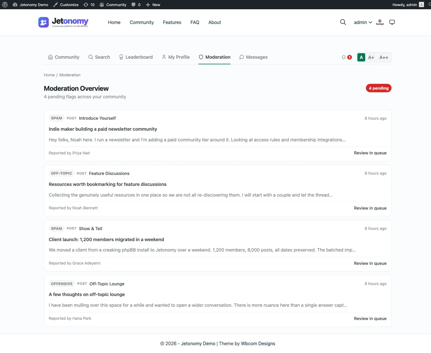Open 10 pending updates in admin bar
Image resolution: width=431 pixels, height=353 pixels.
[89, 5]
